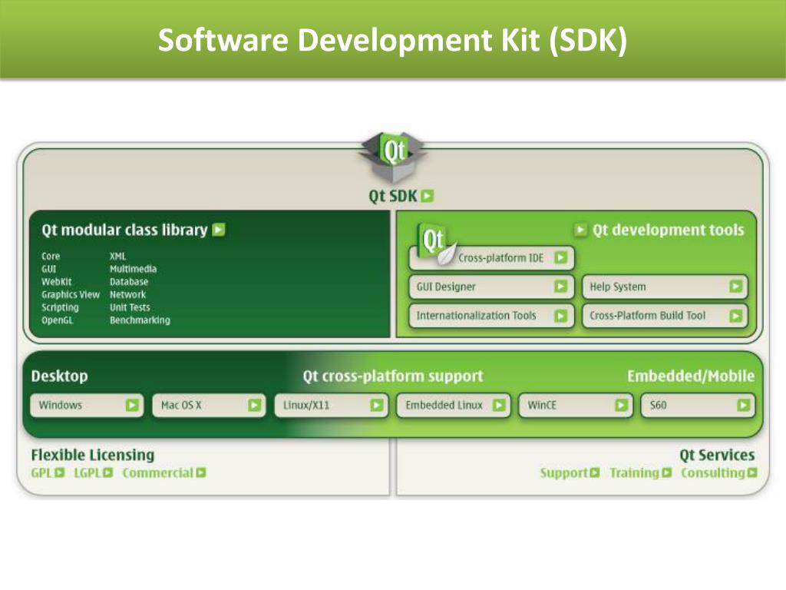Open the Help System button
The width and height of the screenshot is (786, 590).
point(665,287)
